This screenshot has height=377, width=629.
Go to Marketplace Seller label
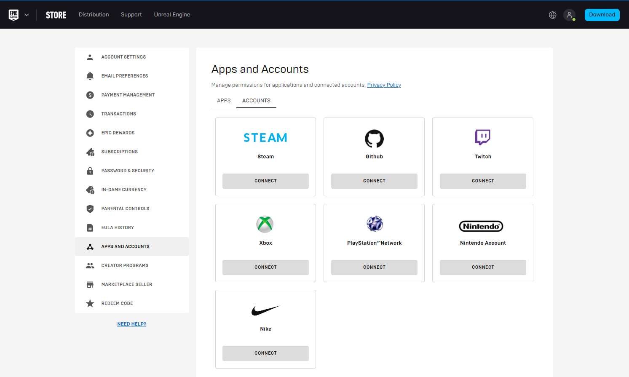coord(127,284)
